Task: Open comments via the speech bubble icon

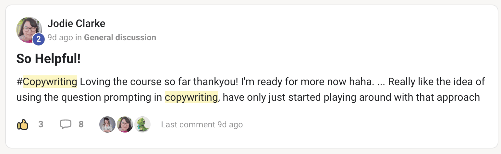Action: pyautogui.click(x=66, y=124)
